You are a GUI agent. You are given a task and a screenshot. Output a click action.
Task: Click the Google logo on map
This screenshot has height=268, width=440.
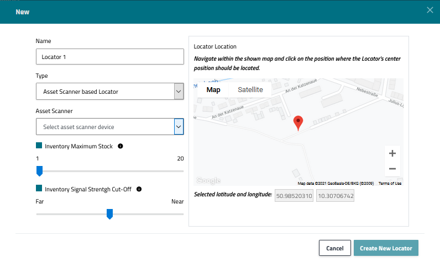208,180
